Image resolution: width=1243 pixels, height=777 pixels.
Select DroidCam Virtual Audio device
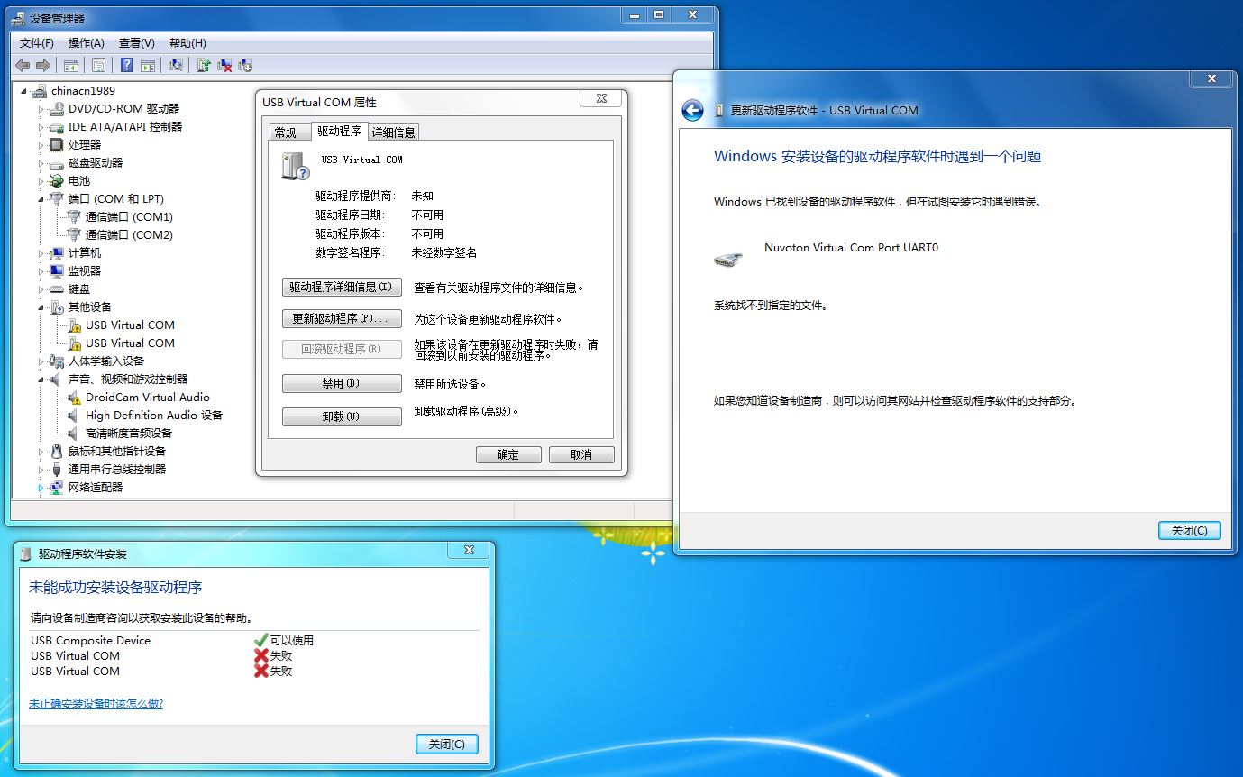tap(147, 397)
